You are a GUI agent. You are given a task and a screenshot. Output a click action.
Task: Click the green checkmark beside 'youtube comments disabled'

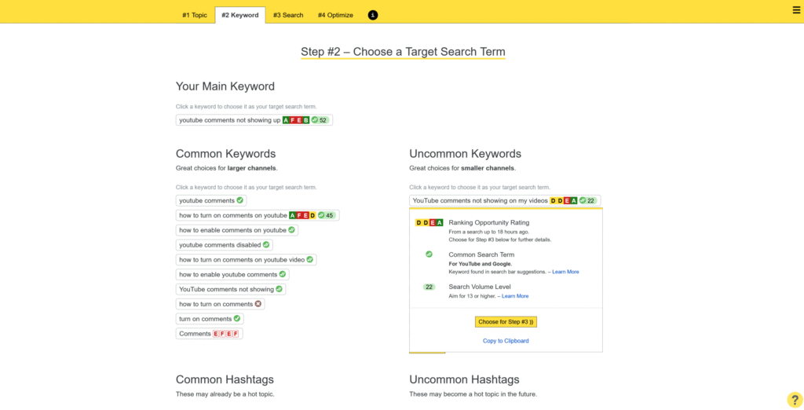(x=266, y=245)
